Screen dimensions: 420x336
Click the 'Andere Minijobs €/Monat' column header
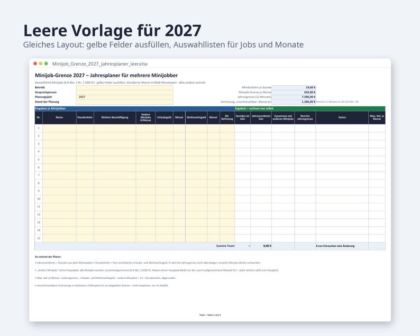(145, 117)
